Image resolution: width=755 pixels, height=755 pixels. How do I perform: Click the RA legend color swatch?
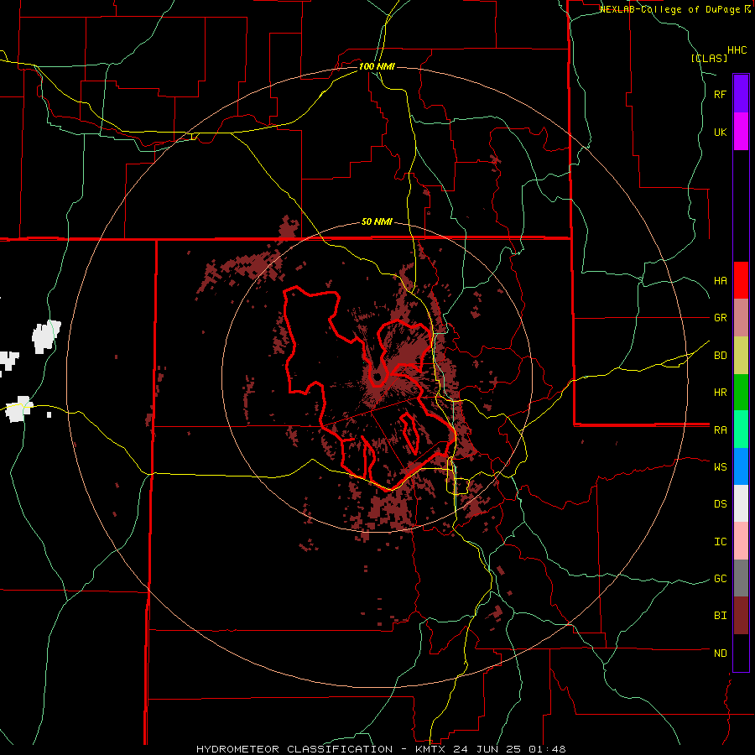[741, 430]
